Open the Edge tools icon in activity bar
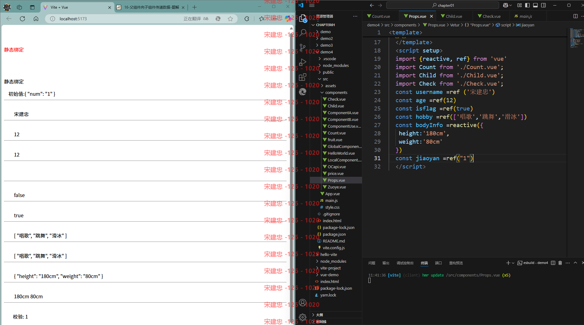This screenshot has width=584, height=325. click(x=303, y=91)
